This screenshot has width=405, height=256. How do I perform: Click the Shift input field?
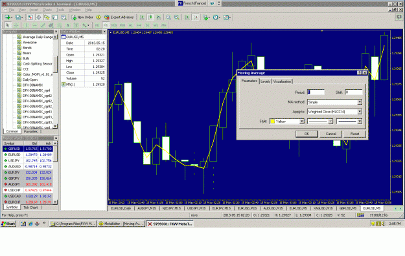click(354, 92)
